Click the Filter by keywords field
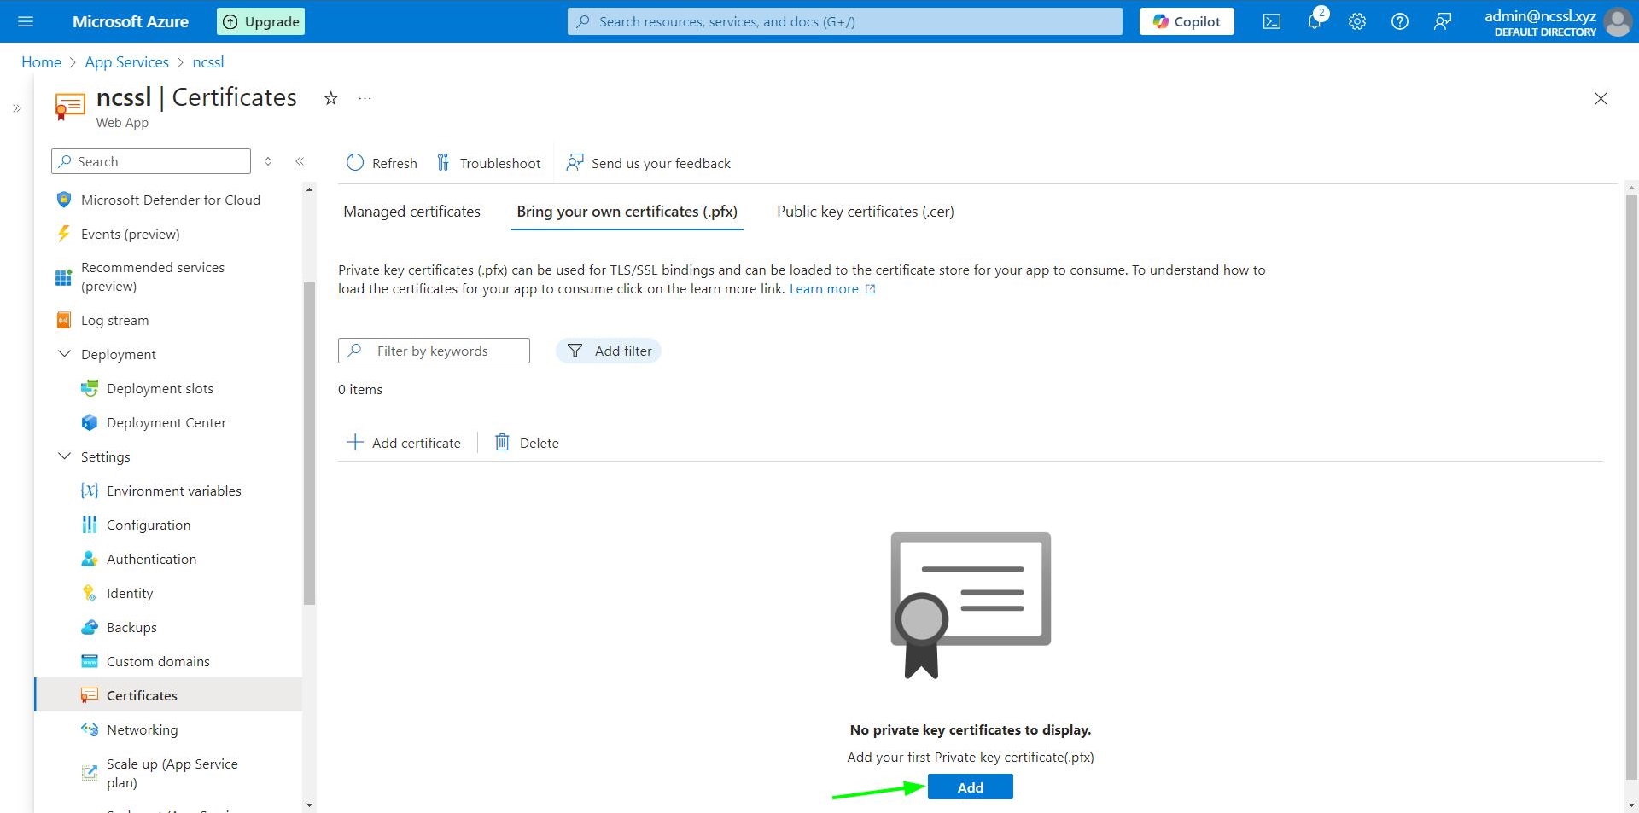 point(434,351)
